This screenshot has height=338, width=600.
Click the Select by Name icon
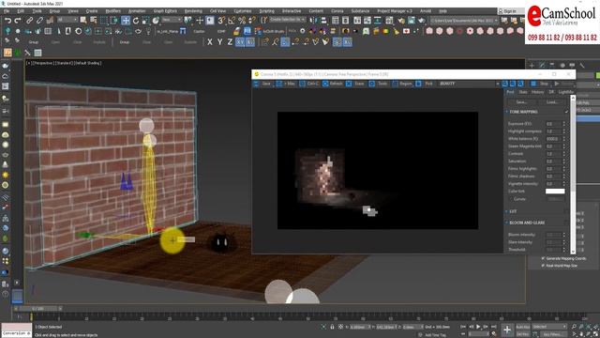[94, 21]
